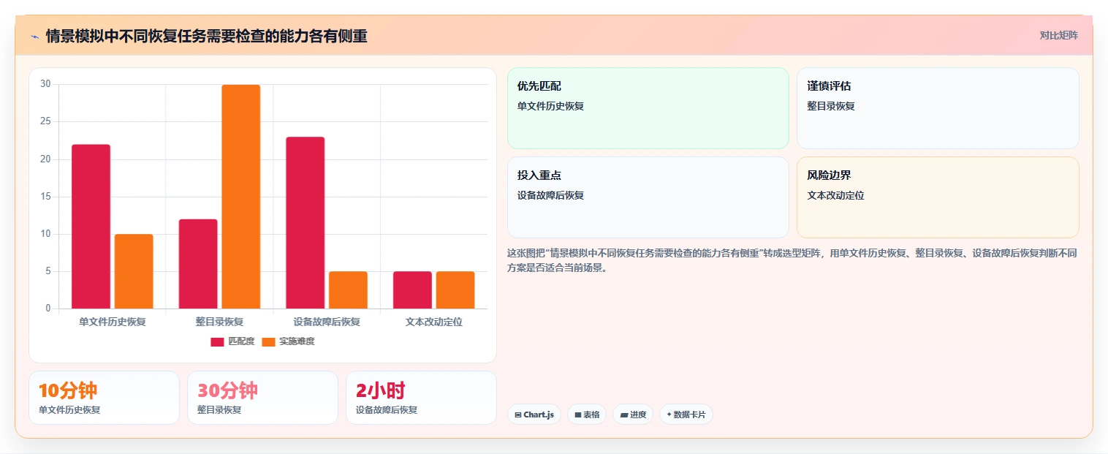Click 整目录恢复 text in 谨慎评估 card

pyautogui.click(x=831, y=106)
